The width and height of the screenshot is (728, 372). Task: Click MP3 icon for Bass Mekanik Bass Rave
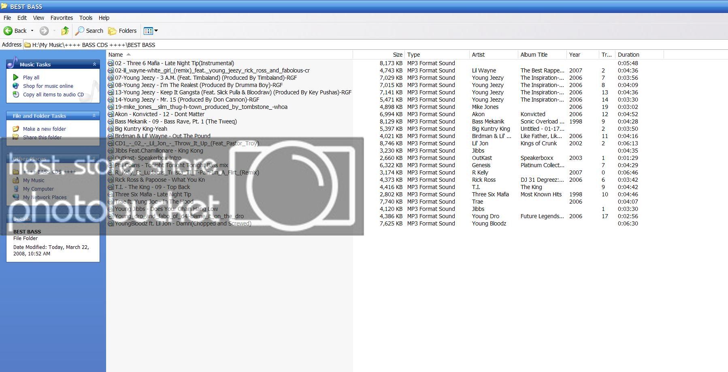tap(111, 121)
